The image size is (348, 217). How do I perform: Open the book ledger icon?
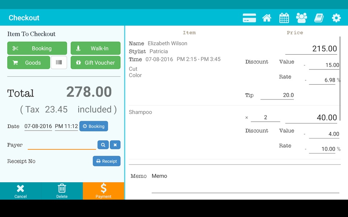click(x=319, y=18)
